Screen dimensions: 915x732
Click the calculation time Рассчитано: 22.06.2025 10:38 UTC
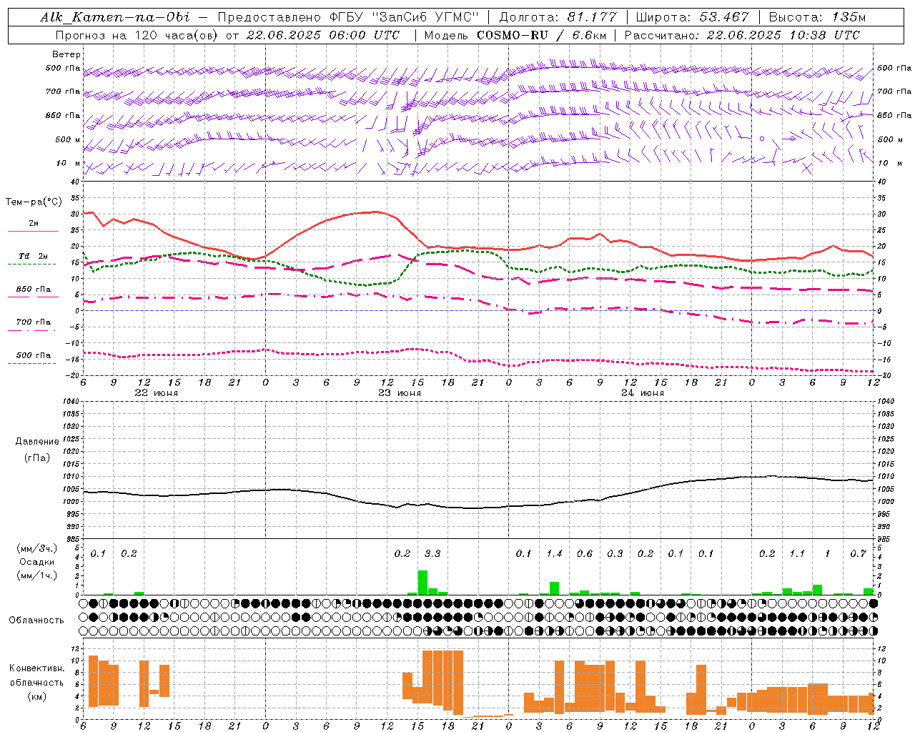click(742, 35)
